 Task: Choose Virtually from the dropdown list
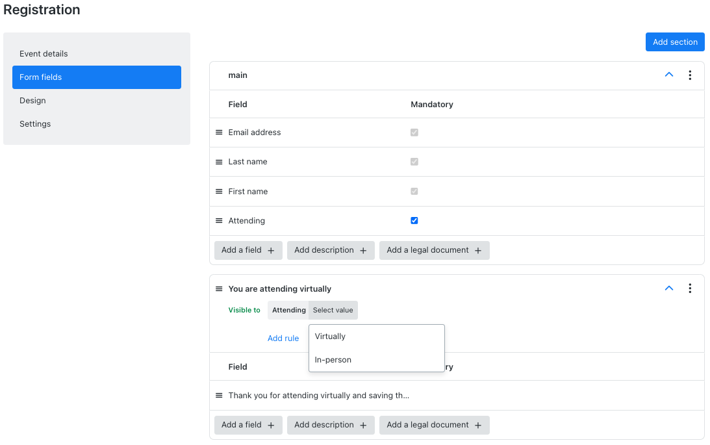[x=376, y=337]
